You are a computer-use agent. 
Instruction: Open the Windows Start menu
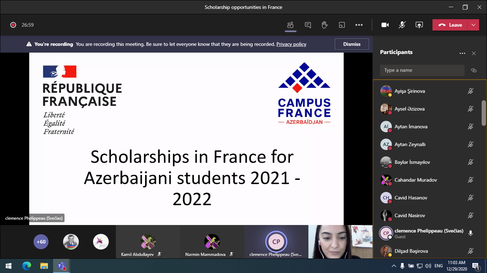[9, 266]
